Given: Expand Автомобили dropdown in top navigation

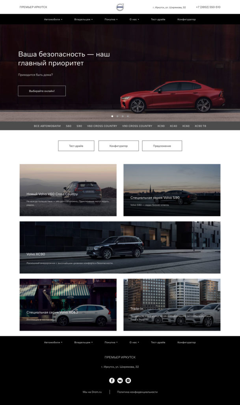Looking at the screenshot, I should [x=53, y=19].
